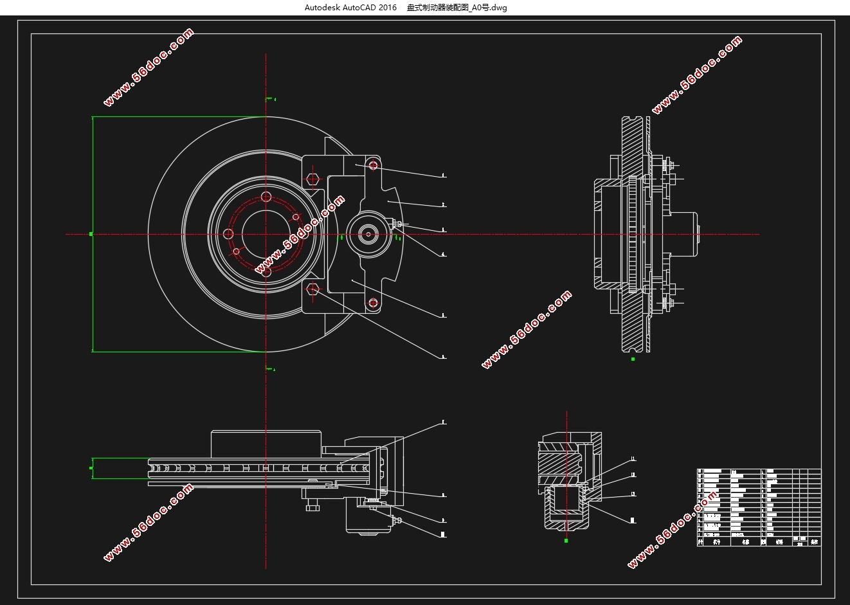Select the hatched side section view on the right
The image size is (850, 605).
[x=646, y=235]
